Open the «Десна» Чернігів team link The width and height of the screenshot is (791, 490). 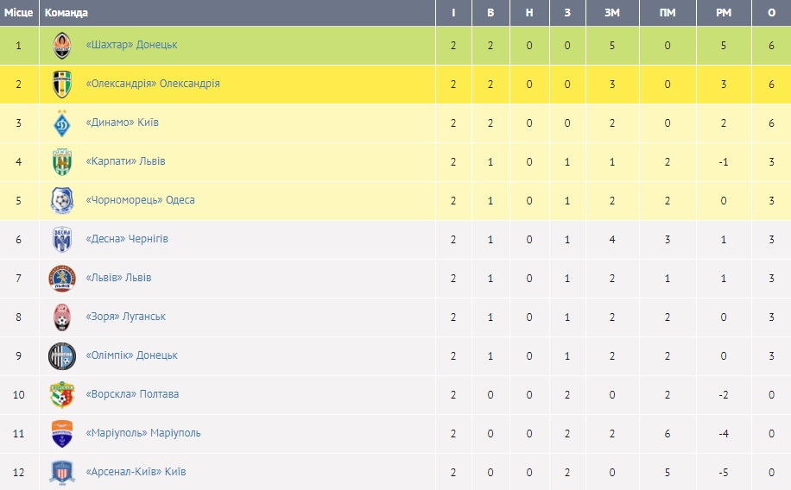(127, 239)
